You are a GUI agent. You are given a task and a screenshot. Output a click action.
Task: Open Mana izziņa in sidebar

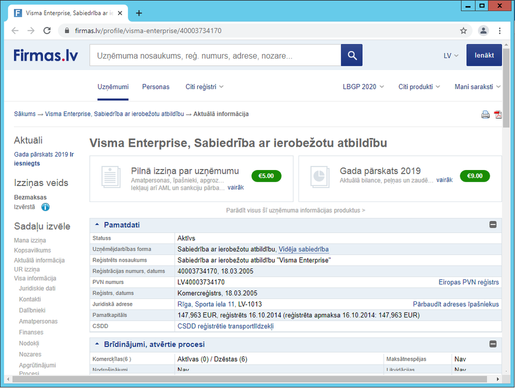[30, 241]
